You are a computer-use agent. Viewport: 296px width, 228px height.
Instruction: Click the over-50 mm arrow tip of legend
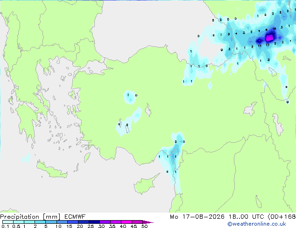click(x=148, y=222)
